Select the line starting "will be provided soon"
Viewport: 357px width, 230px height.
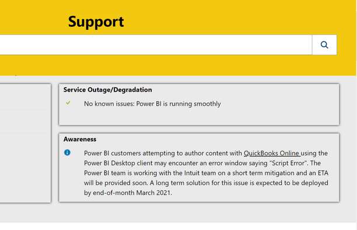click(206, 183)
